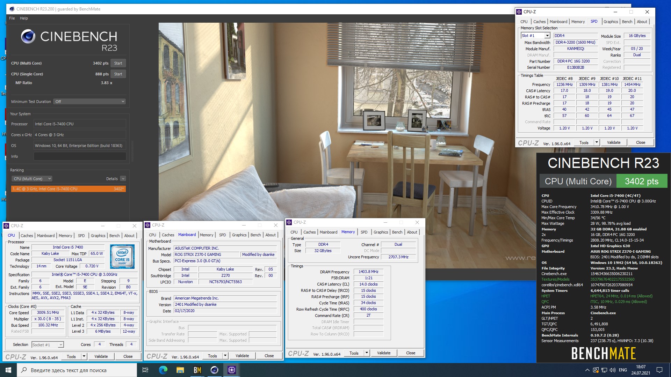The image size is (671, 377).
Task: Click the mainboard model ROG STRIX Z370-I GAMING
Action: click(x=207, y=254)
